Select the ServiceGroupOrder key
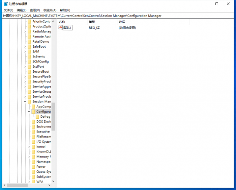The height and width of the screenshot is (190, 236). click(x=42, y=92)
